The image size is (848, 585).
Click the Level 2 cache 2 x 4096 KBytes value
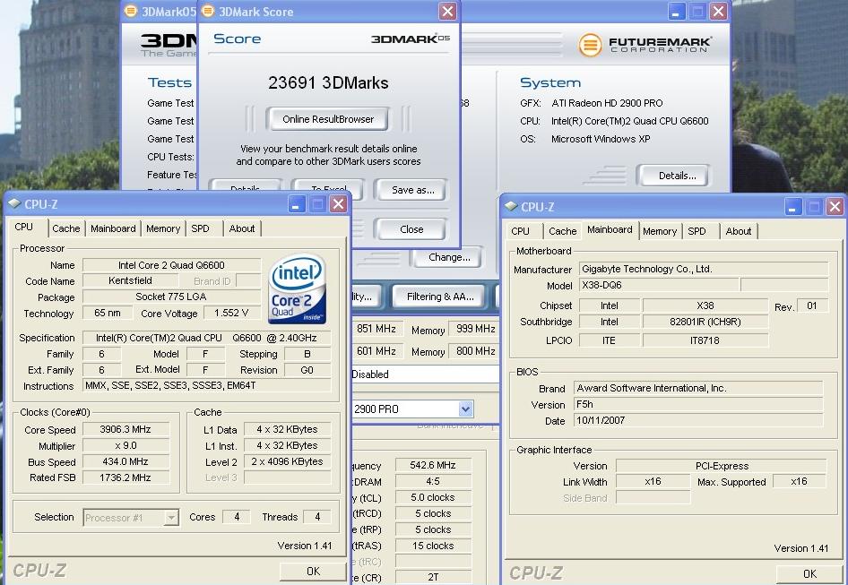tap(287, 461)
